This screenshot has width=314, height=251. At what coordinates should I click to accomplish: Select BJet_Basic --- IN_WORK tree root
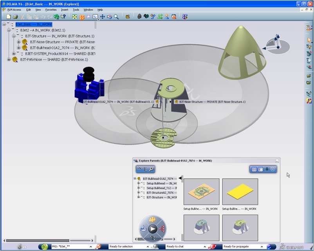pos(34,24)
